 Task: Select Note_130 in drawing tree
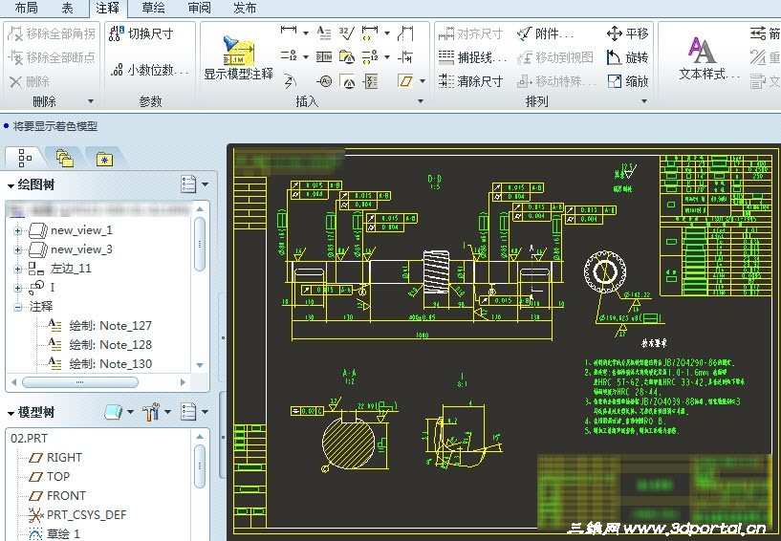pos(99,363)
